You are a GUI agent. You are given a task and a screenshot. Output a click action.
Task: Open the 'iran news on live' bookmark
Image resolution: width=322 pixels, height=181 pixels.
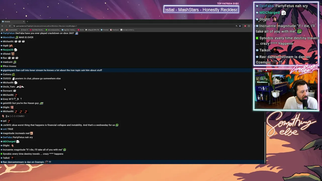point(128,30)
